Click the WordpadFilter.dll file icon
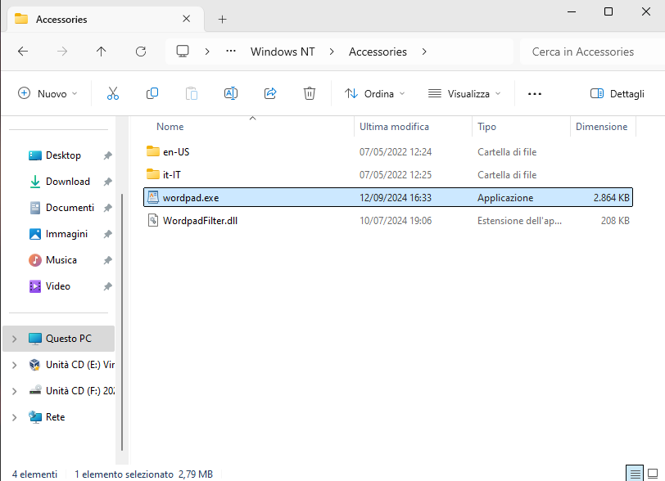This screenshot has width=665, height=481. [152, 220]
